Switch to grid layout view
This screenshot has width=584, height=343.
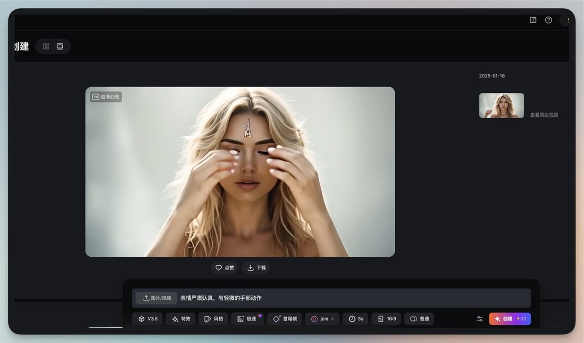[x=46, y=47]
